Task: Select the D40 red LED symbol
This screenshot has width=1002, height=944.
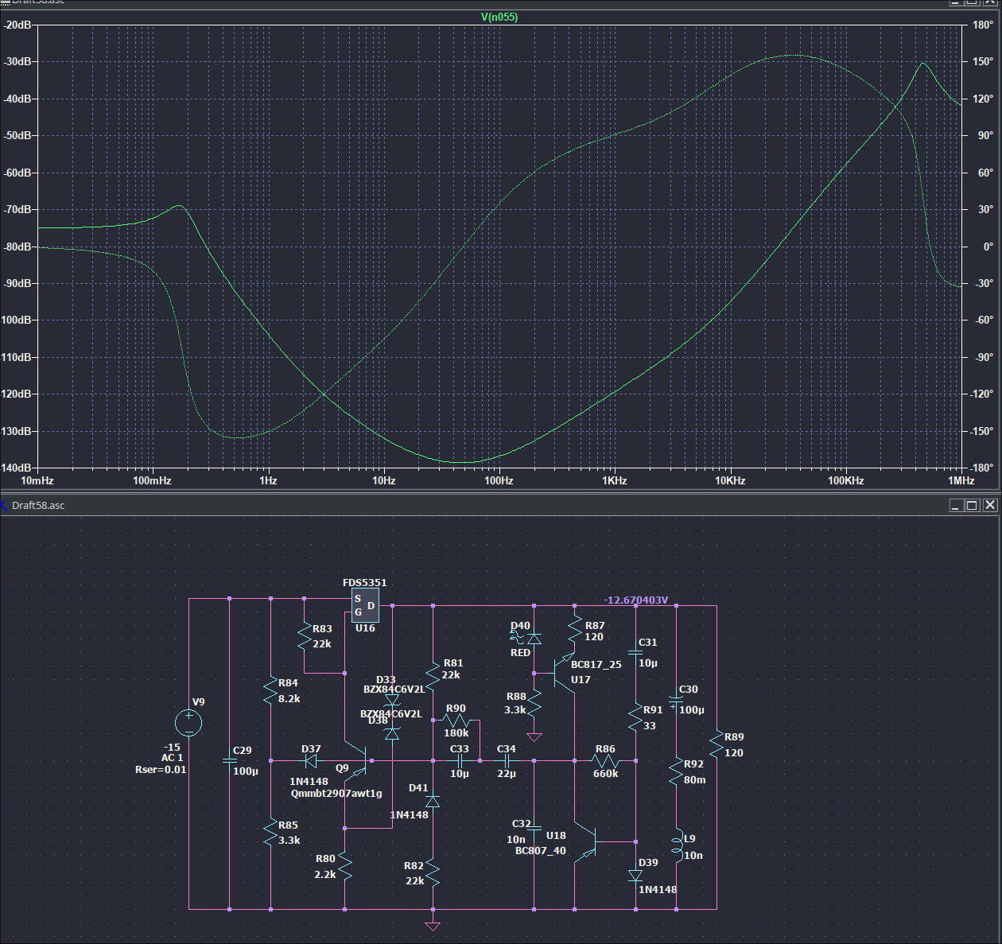Action: [534, 638]
